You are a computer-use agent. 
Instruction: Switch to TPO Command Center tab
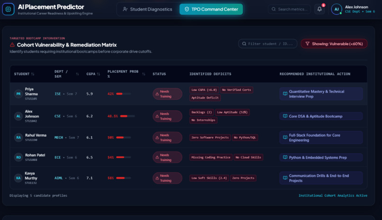[x=211, y=9]
